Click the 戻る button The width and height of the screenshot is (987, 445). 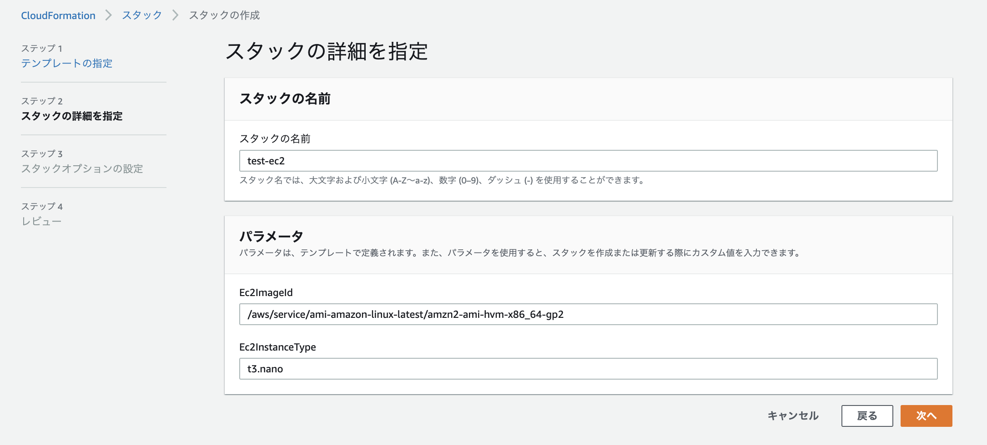click(x=867, y=416)
